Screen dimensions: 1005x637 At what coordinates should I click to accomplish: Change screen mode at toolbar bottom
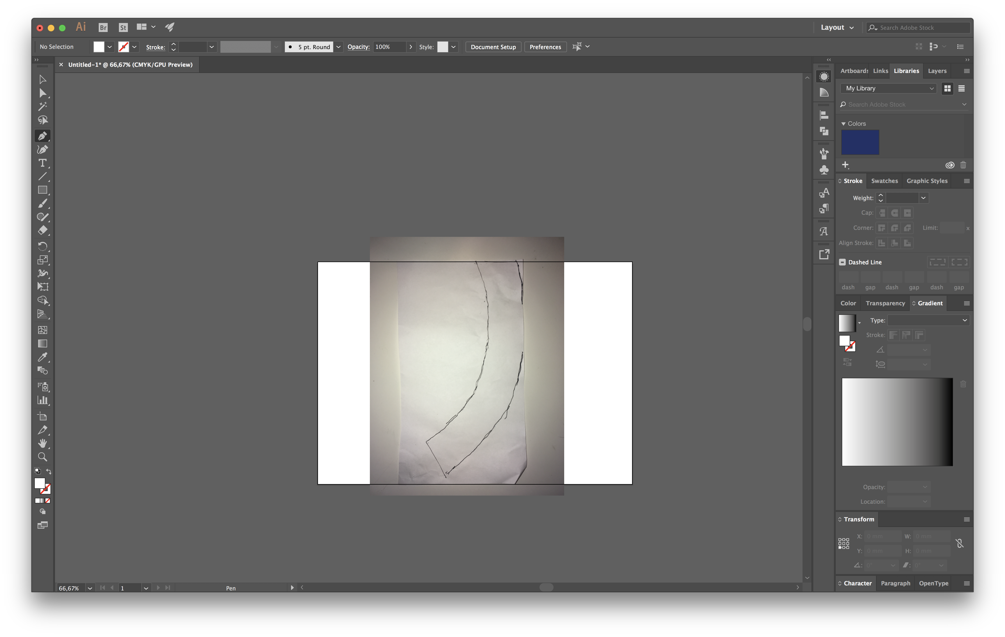pyautogui.click(x=42, y=526)
